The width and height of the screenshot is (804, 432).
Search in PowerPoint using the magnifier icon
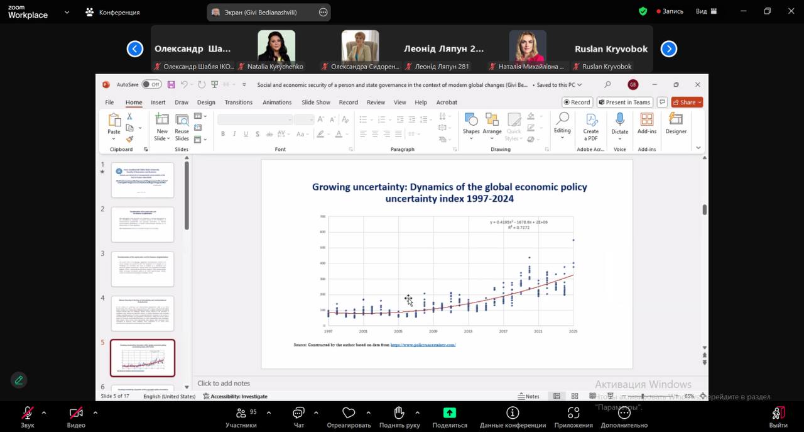click(607, 84)
